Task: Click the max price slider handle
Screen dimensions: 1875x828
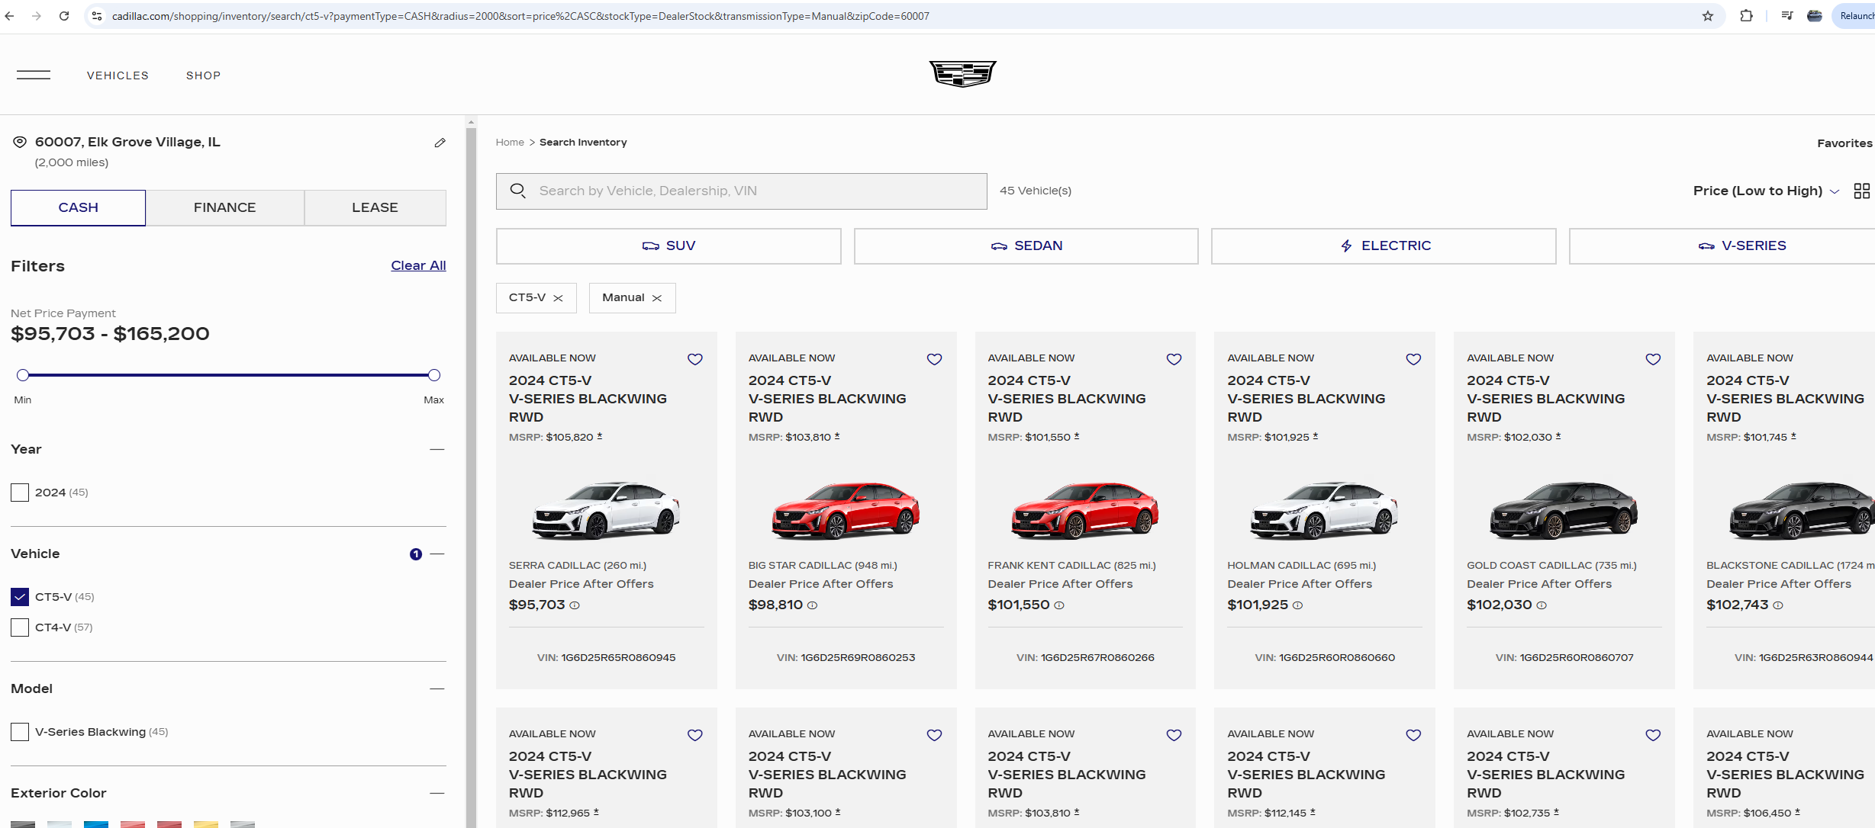Action: click(433, 375)
